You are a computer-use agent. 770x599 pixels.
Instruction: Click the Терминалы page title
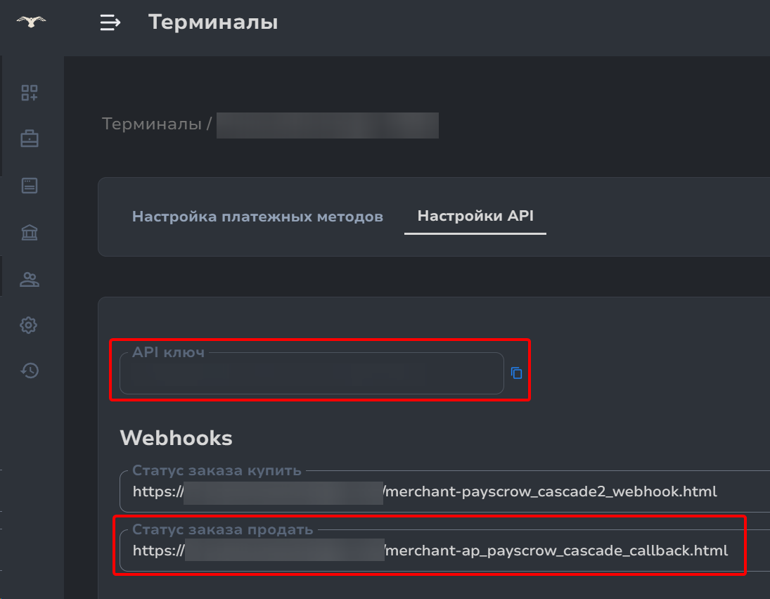pos(213,22)
